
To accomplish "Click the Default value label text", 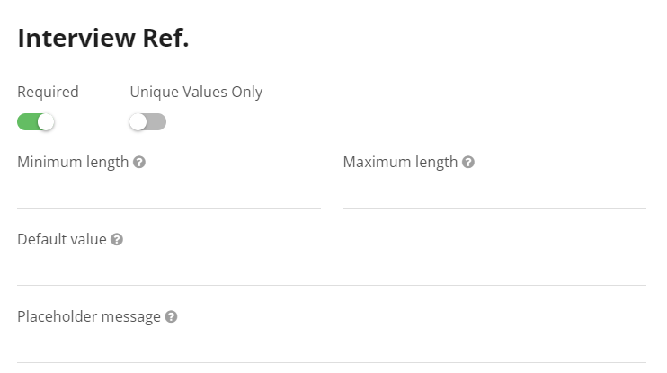I will pyautogui.click(x=61, y=240).
